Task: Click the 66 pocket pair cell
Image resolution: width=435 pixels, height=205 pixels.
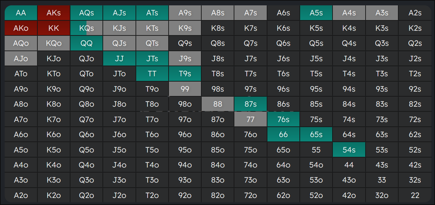Action: coord(283,135)
